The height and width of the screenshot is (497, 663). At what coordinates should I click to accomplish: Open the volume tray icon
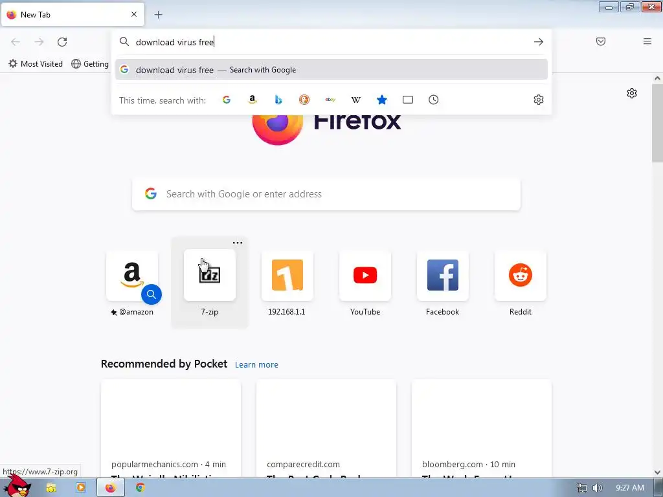[597, 488]
